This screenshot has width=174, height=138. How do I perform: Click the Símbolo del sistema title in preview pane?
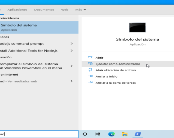(137, 39)
